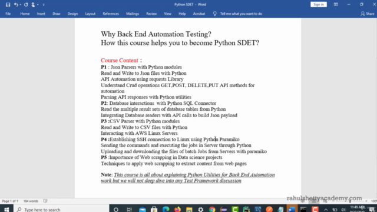Image resolution: width=377 pixels, height=212 pixels.
Task: Open the Mail app from taskbar
Action: click(x=143, y=210)
